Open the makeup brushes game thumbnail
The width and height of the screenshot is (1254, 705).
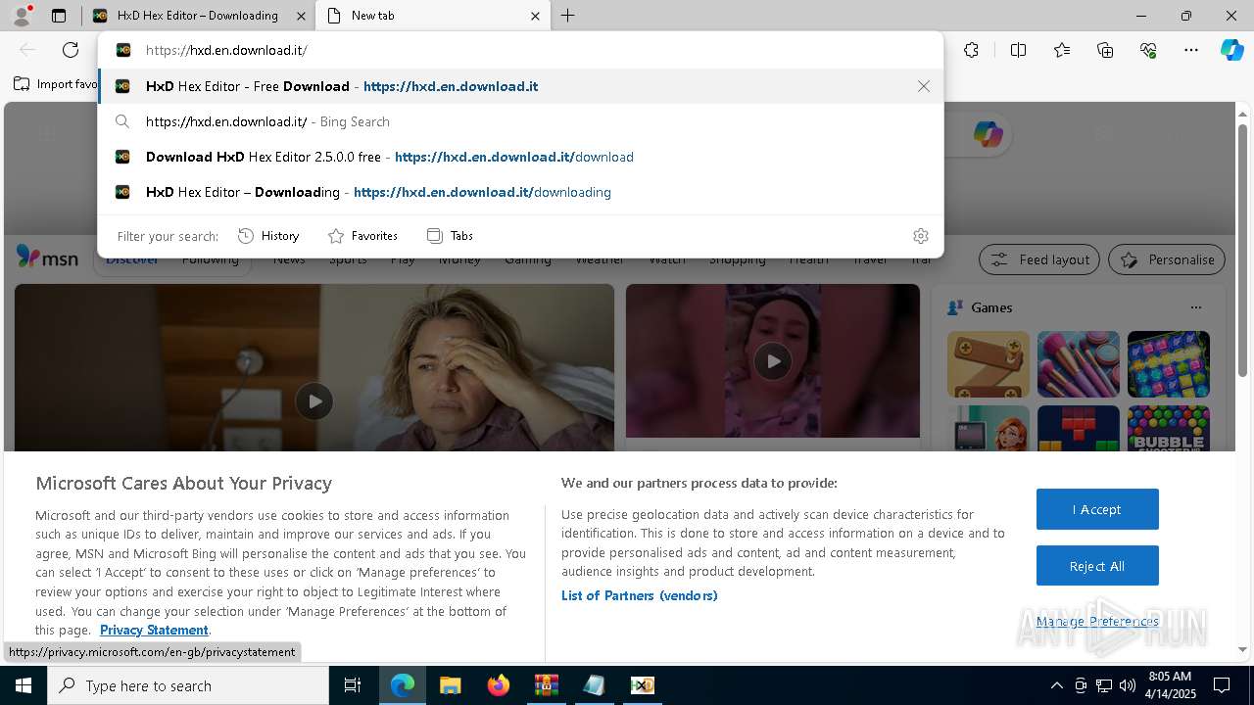(x=1078, y=364)
